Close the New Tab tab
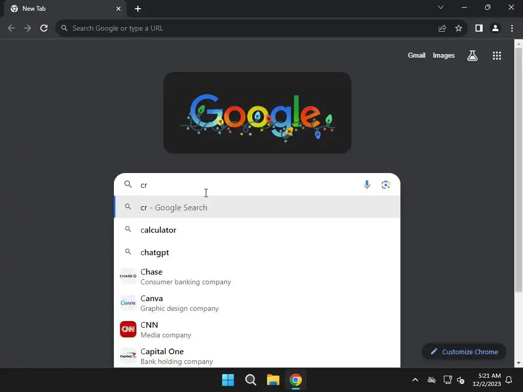The height and width of the screenshot is (392, 523). (x=118, y=9)
